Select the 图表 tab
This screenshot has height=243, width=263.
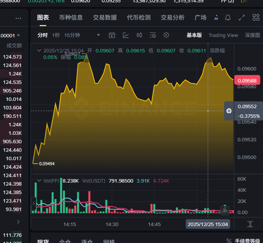point(43,17)
